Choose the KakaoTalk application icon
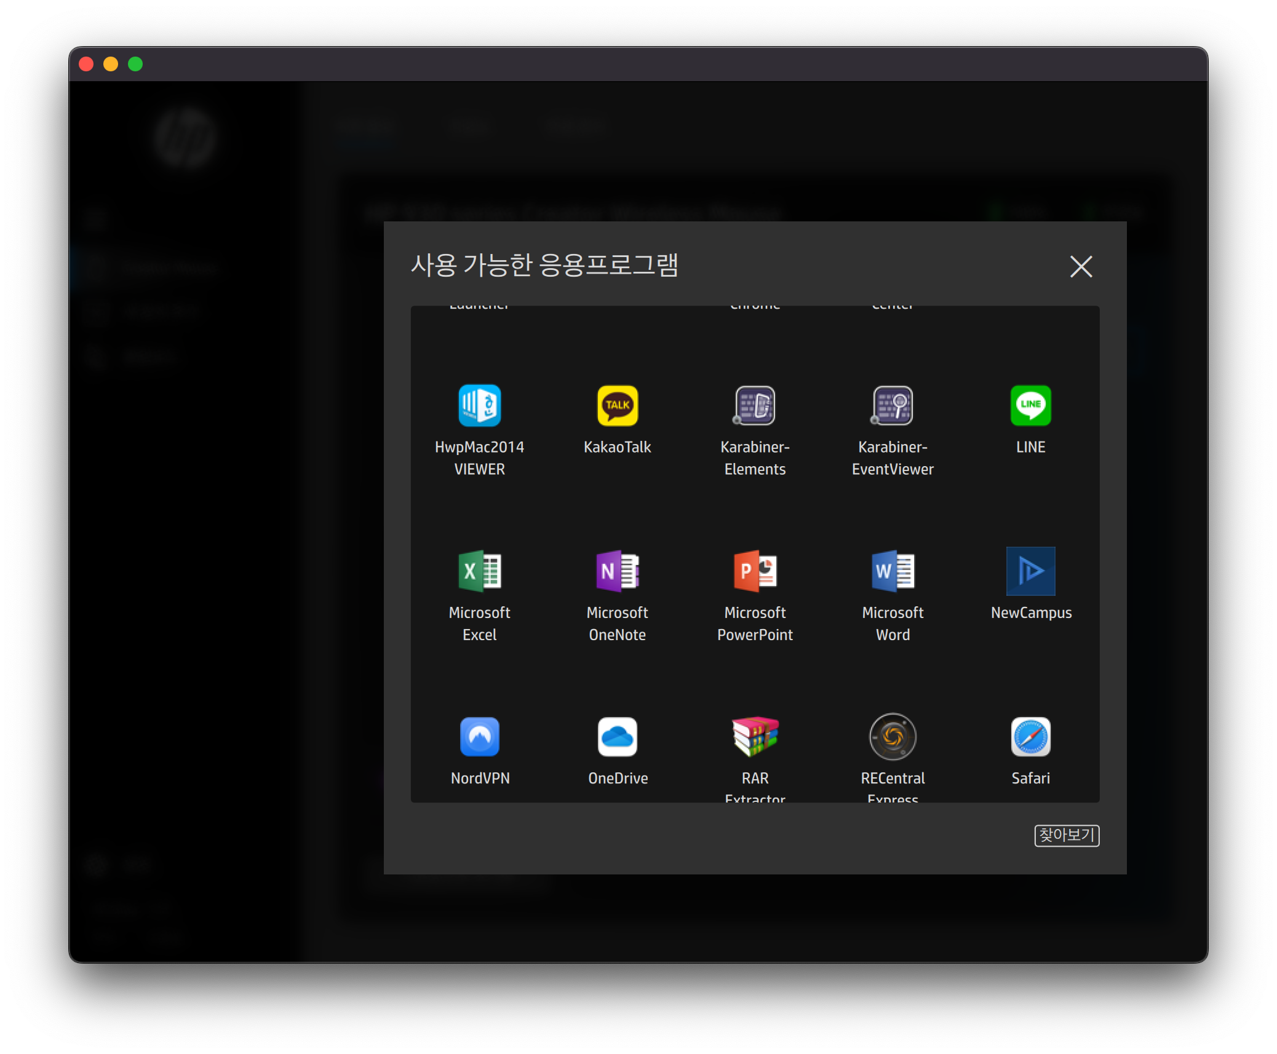This screenshot has width=1277, height=1054. point(617,406)
